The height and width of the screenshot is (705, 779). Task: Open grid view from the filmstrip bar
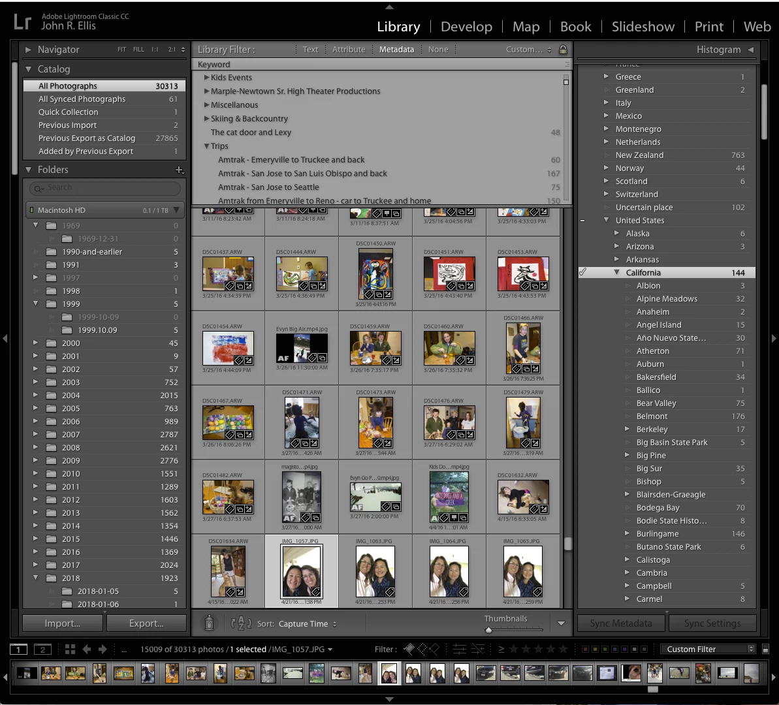coord(70,650)
